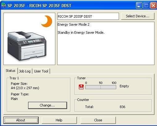Screen dimensions: 157x126
Task: Click the toner level gauge bar
Action: (101, 87)
